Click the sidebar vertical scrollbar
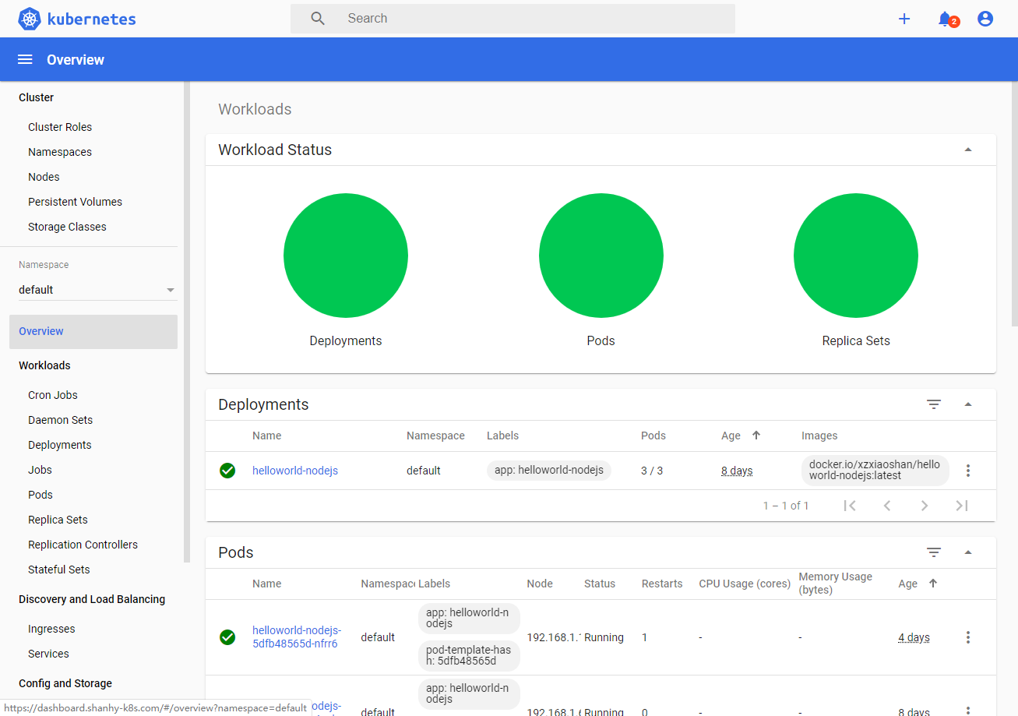The height and width of the screenshot is (716, 1018). tap(187, 321)
